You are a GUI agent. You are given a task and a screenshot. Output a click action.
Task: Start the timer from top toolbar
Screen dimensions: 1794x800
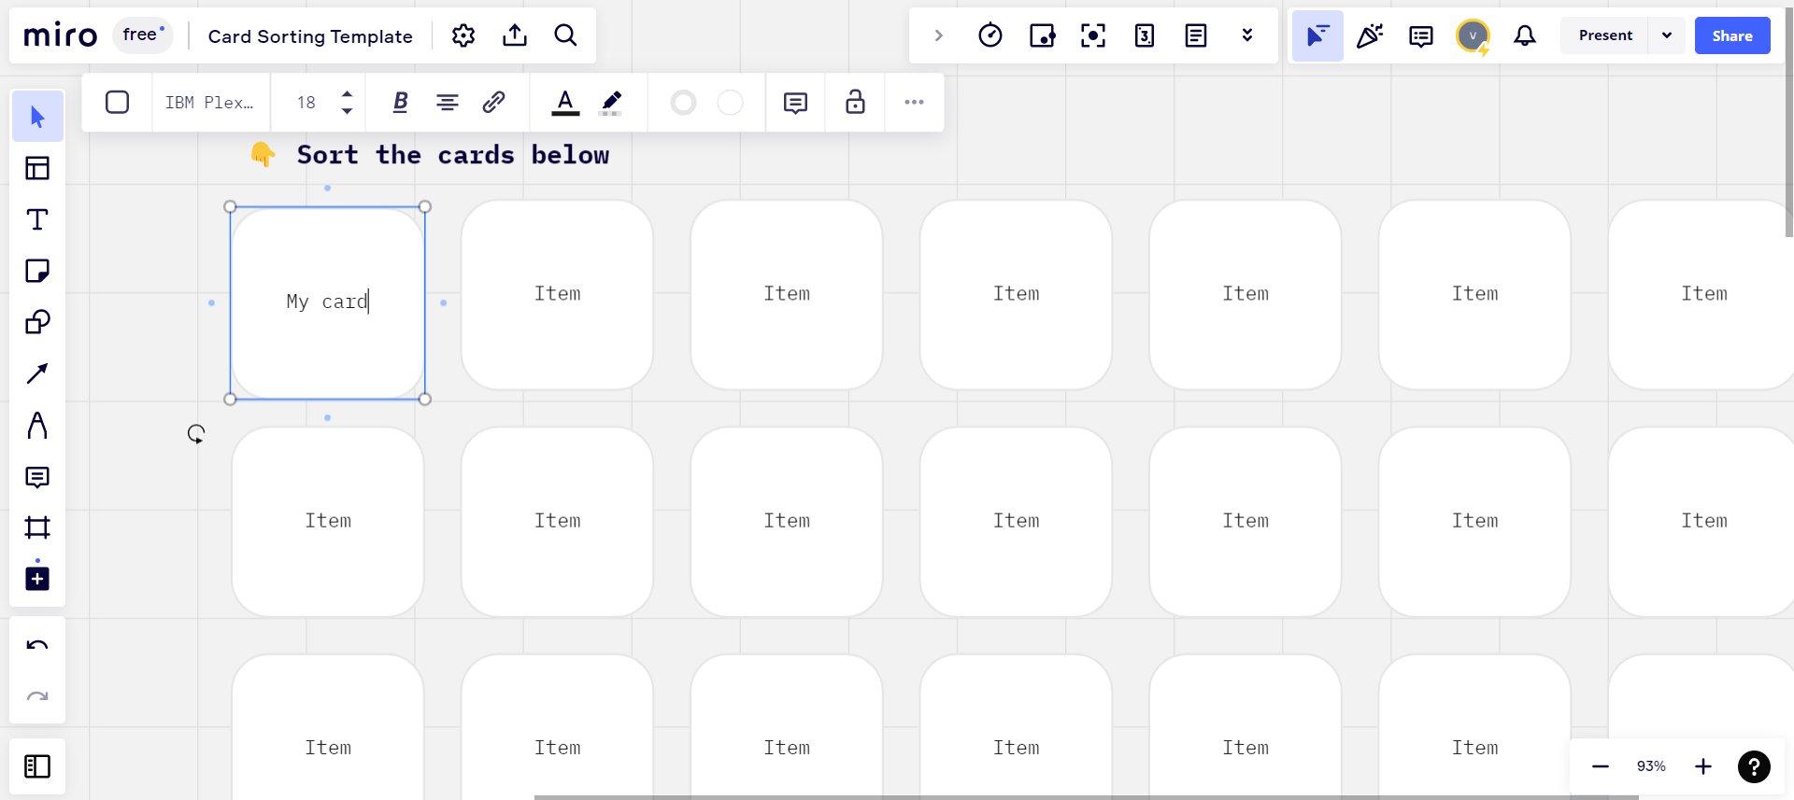(x=990, y=35)
